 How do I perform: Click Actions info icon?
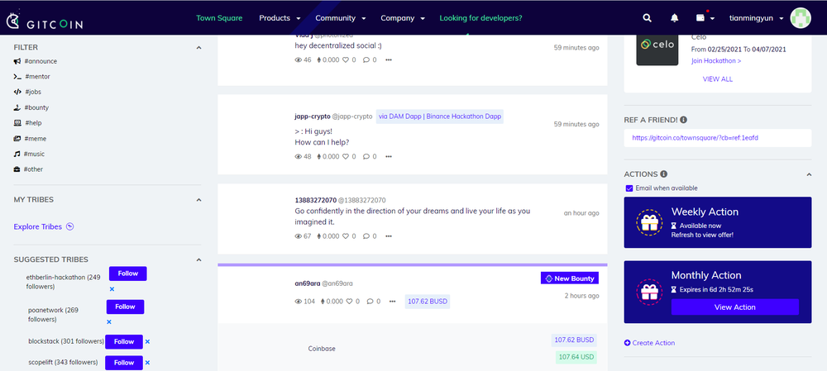(664, 174)
